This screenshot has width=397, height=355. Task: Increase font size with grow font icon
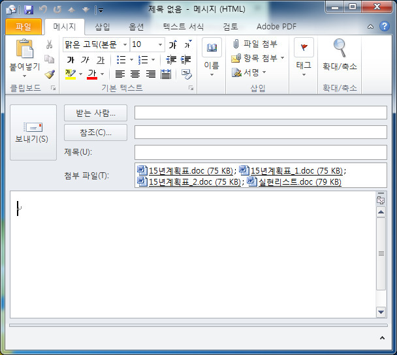(x=173, y=44)
